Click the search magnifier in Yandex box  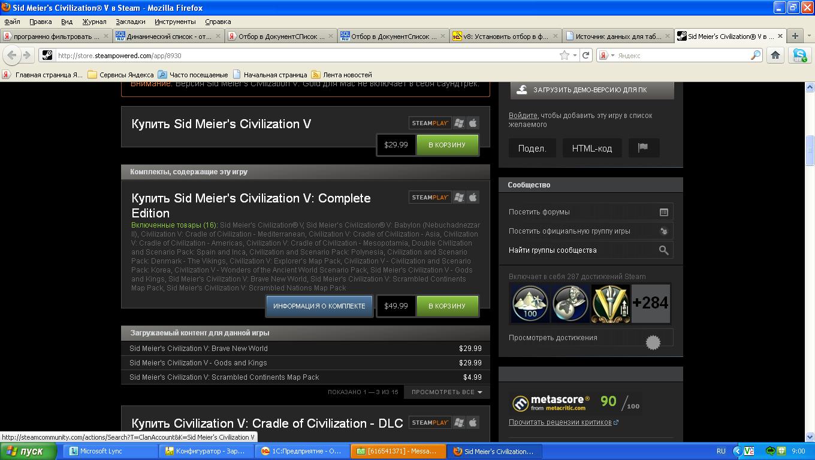point(756,55)
